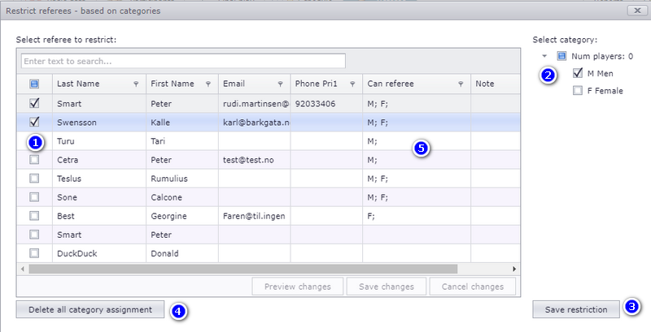Toggle the select-all checkbox in the table header
Viewport: 651px width, 332px height.
tap(34, 84)
